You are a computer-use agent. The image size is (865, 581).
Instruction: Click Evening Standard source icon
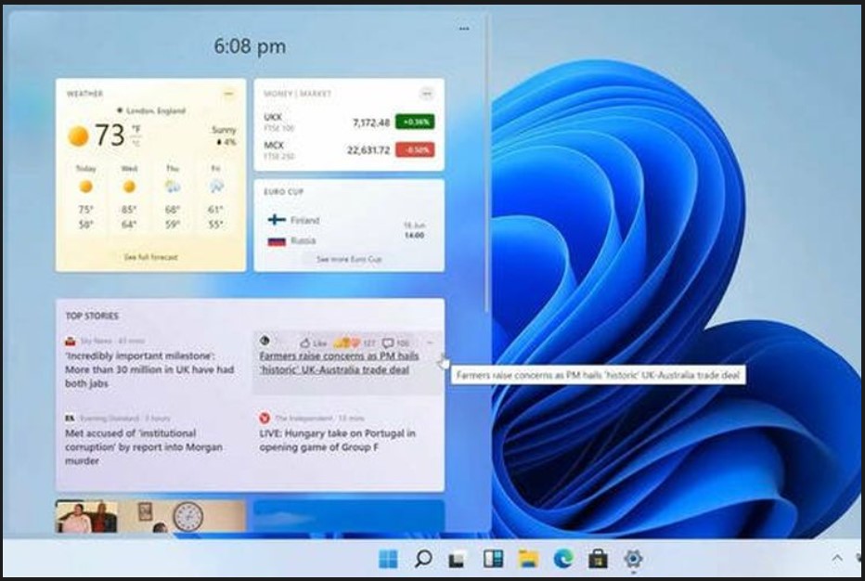tap(70, 419)
